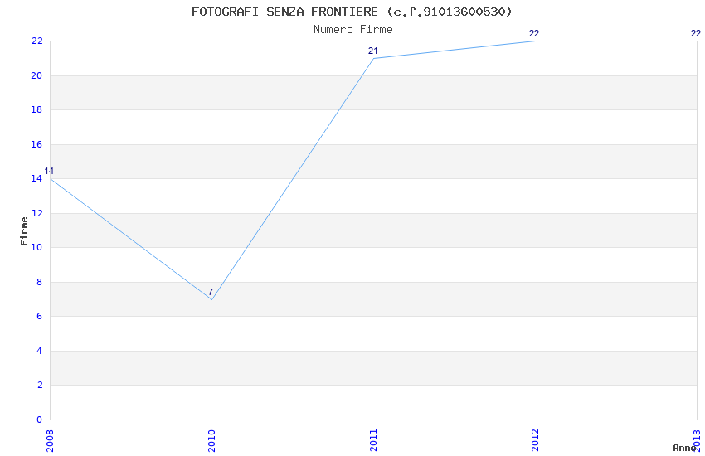Click the y-axis value 18

pos(36,110)
